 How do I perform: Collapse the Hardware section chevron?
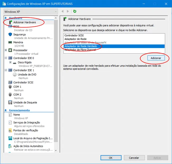pyautogui.click(x=6, y=18)
